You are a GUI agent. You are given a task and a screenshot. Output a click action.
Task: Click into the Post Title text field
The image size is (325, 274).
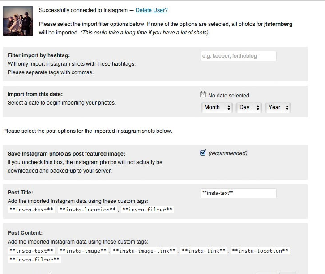(x=238, y=193)
